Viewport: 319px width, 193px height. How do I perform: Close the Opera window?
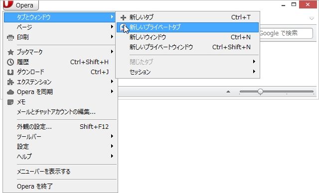pos(308,4)
